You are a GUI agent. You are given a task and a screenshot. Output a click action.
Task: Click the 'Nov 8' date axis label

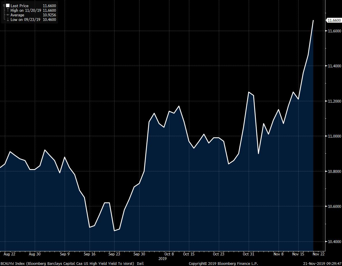(x=279, y=254)
